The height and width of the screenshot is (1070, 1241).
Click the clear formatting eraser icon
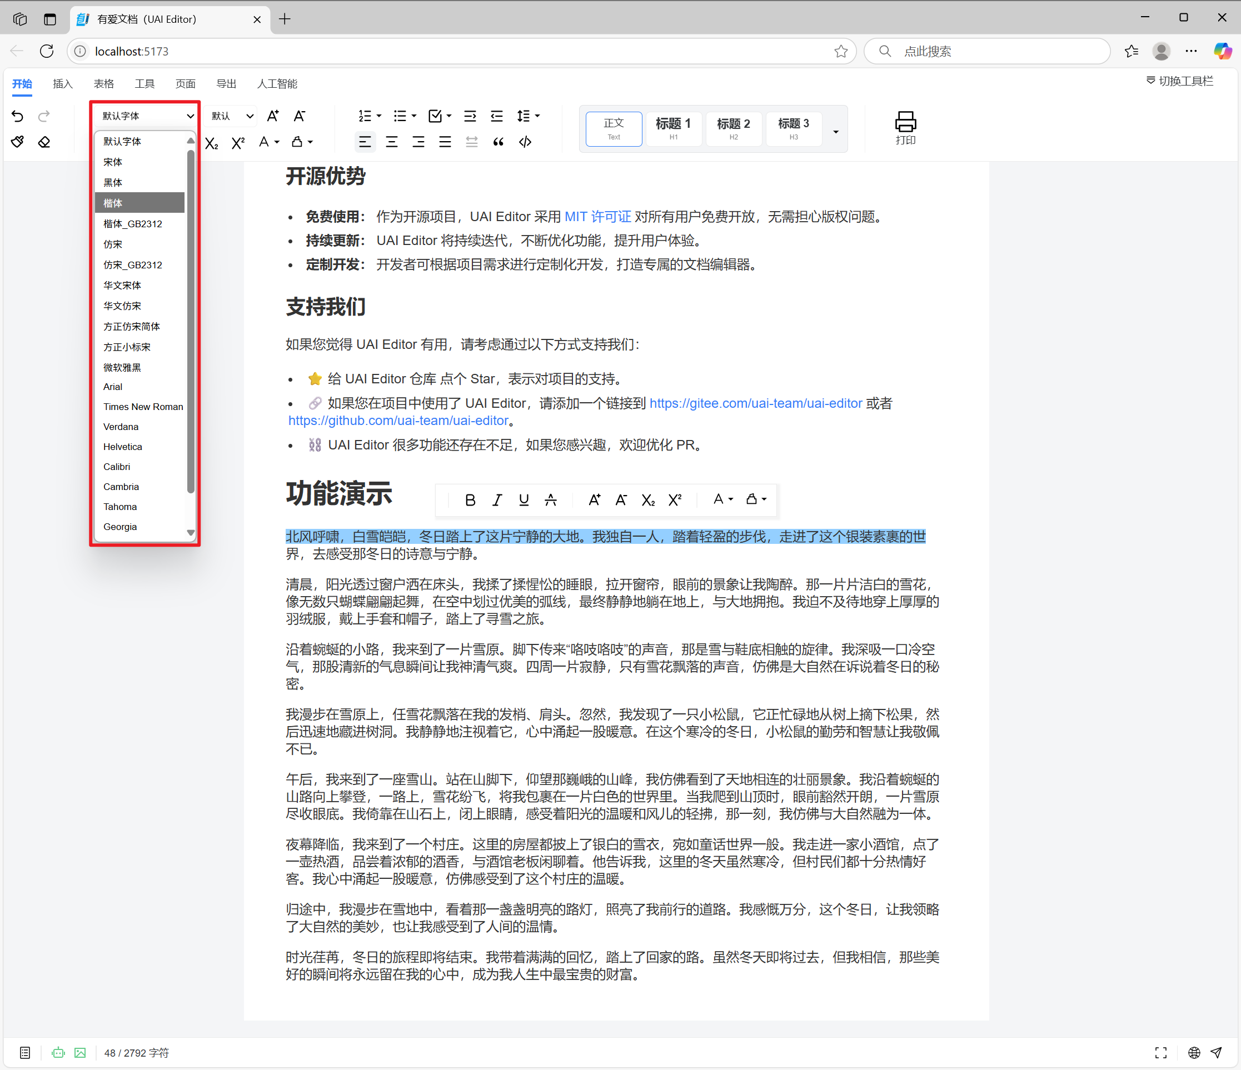(x=44, y=142)
